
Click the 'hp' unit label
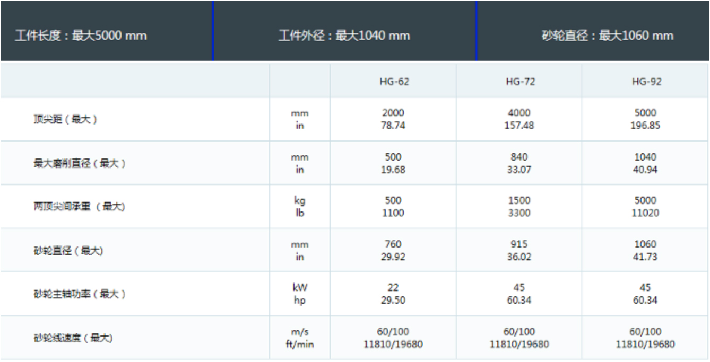pyautogui.click(x=300, y=301)
